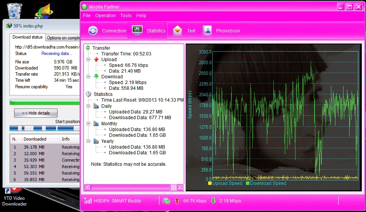Image resolution: width=366 pixels, height=212 pixels.
Task: Select Daily Uploaded Data: 29.27 MB
Action: (x=136, y=112)
